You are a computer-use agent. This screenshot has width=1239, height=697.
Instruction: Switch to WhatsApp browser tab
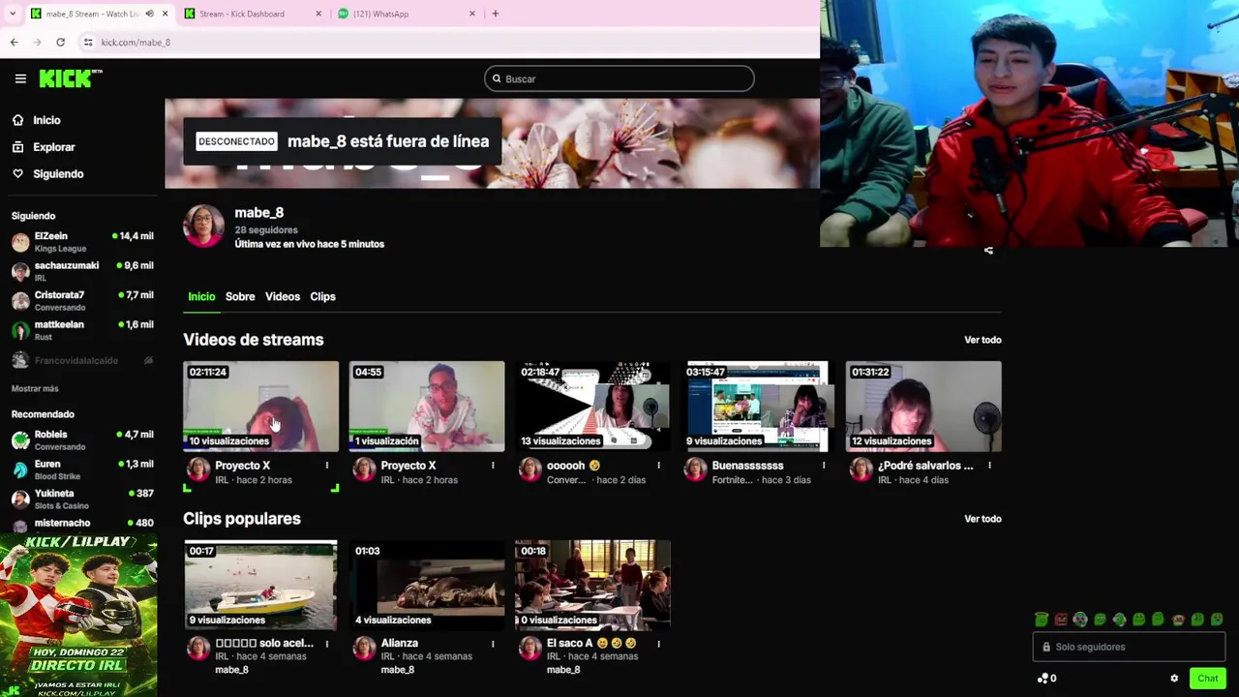click(x=380, y=14)
